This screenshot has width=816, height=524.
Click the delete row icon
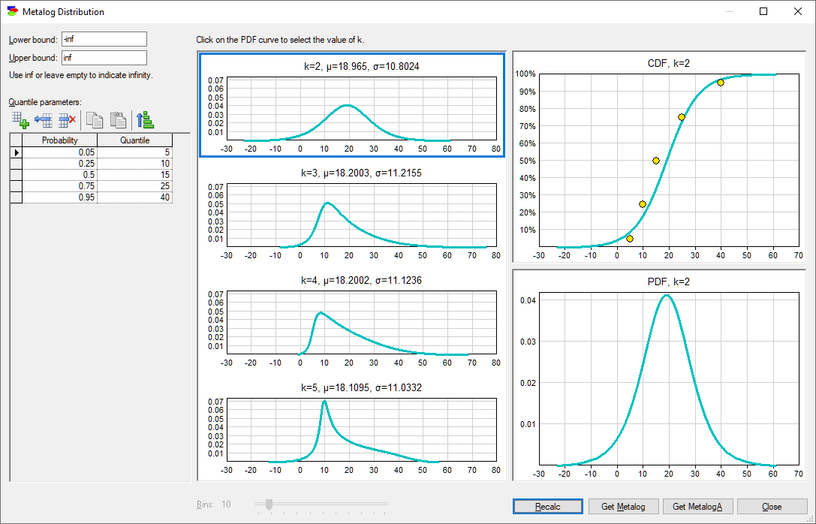(x=67, y=120)
